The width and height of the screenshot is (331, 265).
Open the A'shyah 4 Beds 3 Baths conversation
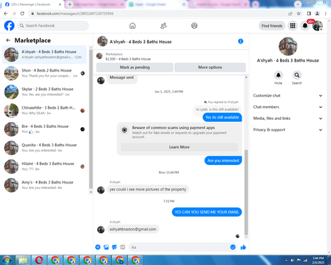click(x=44, y=54)
